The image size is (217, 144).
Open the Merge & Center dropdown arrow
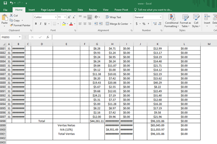(x=131, y=24)
